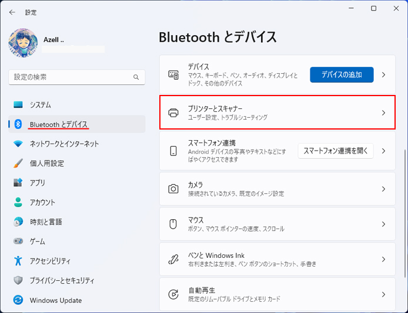Viewport: 408px width, 313px height.
Task: Click the スマートフォン連携を開く button
Action: 336,151
